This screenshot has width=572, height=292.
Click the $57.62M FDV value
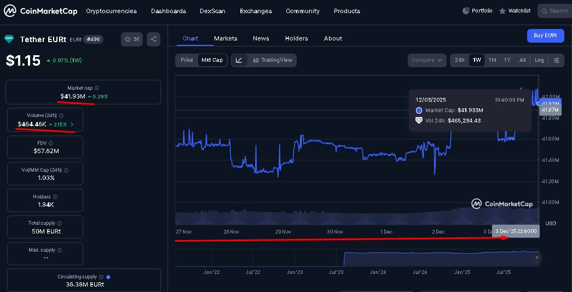[46, 150]
